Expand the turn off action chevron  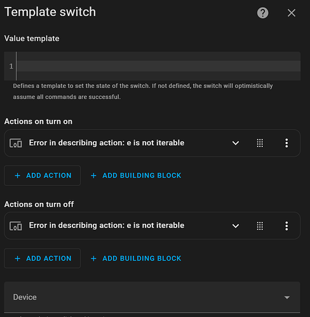pos(236,226)
